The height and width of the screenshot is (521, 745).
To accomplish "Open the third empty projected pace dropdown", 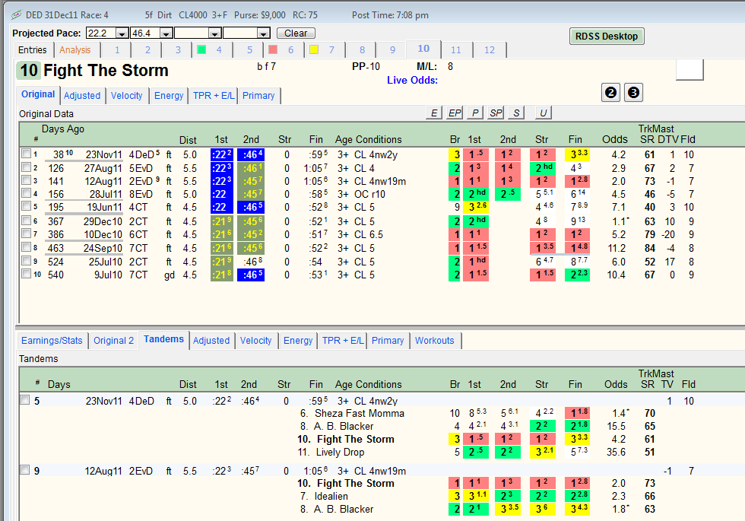I will (214, 33).
